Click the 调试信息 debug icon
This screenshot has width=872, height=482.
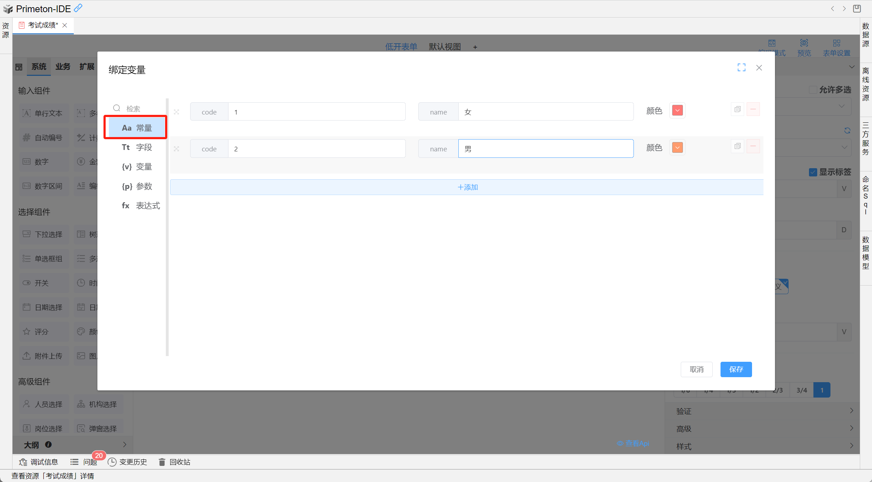click(23, 462)
